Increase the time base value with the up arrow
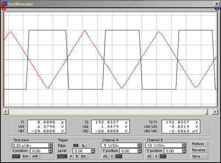221x163 pixels. [50, 144]
